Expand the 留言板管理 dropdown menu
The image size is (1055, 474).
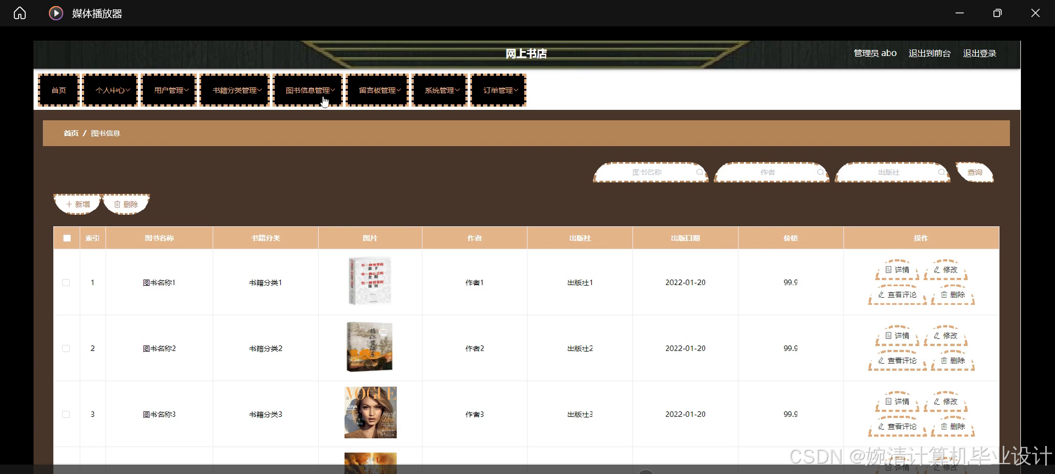(x=377, y=90)
